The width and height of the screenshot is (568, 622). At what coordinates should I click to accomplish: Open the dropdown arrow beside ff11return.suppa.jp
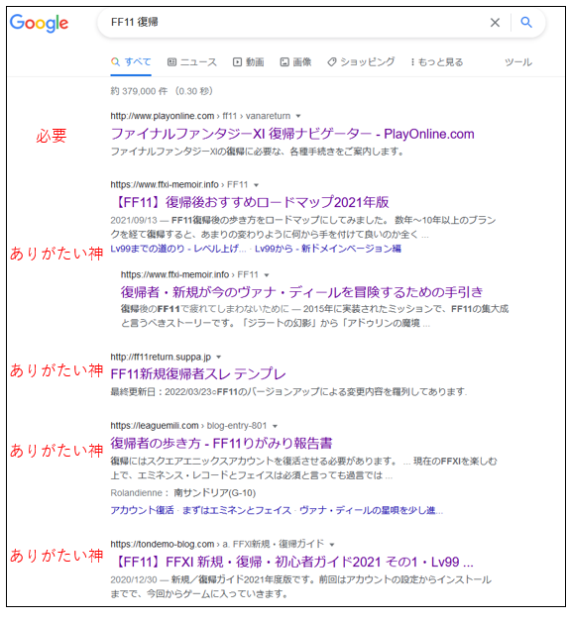click(x=218, y=358)
